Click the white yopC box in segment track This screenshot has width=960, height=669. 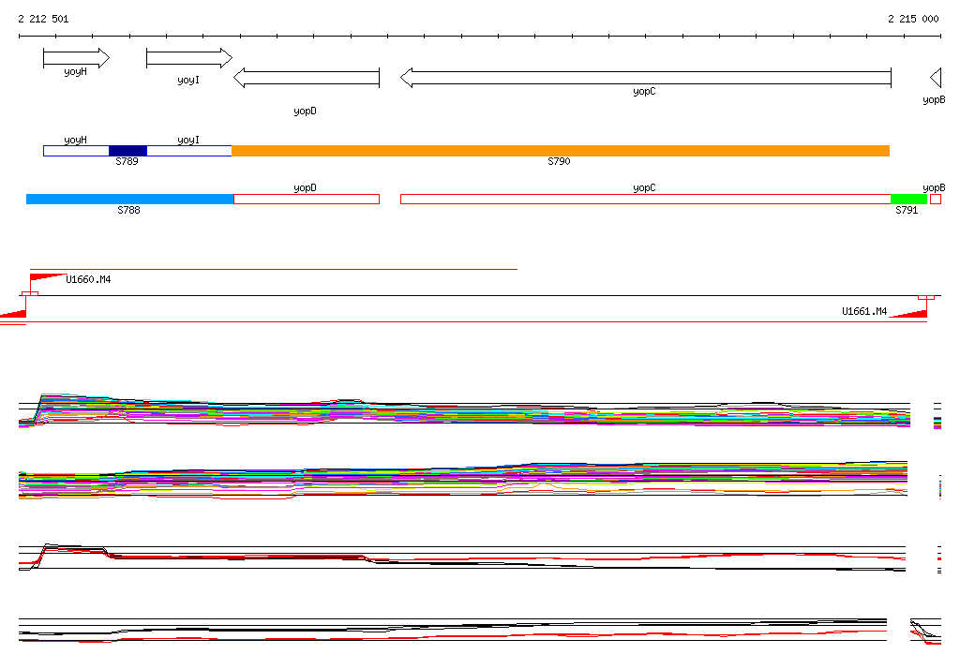coord(645,199)
